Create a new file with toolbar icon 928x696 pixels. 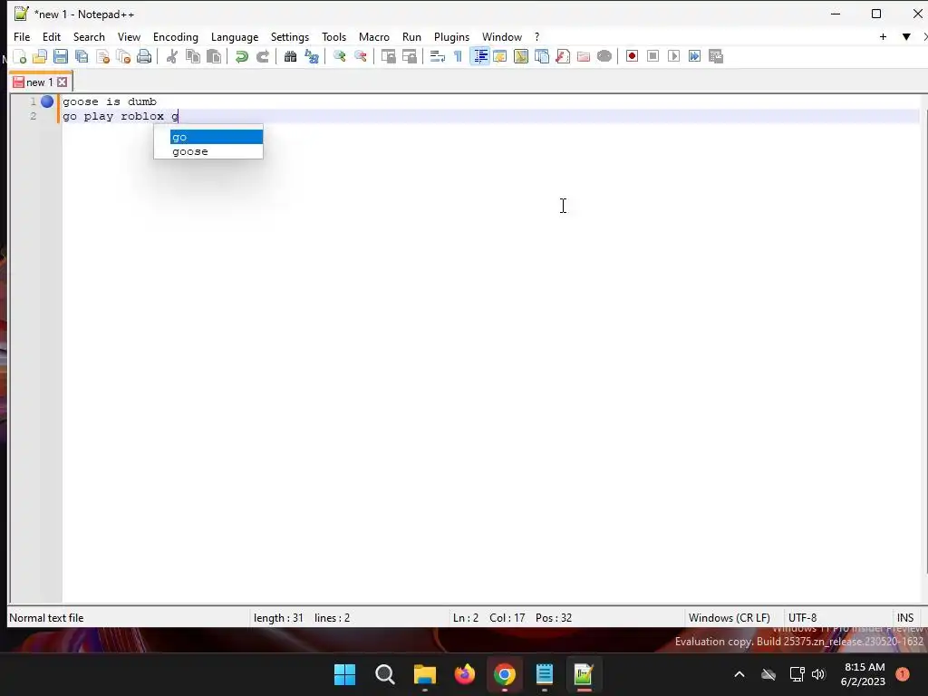(x=20, y=56)
